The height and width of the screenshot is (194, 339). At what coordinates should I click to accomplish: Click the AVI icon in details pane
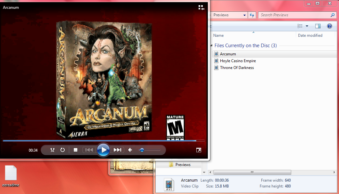pos(169,185)
